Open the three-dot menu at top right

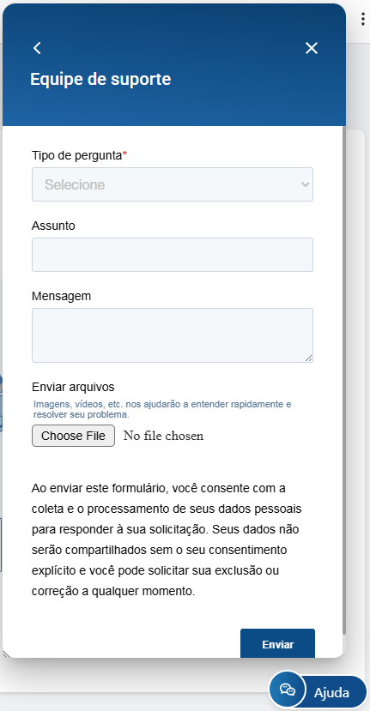pyautogui.click(x=363, y=19)
